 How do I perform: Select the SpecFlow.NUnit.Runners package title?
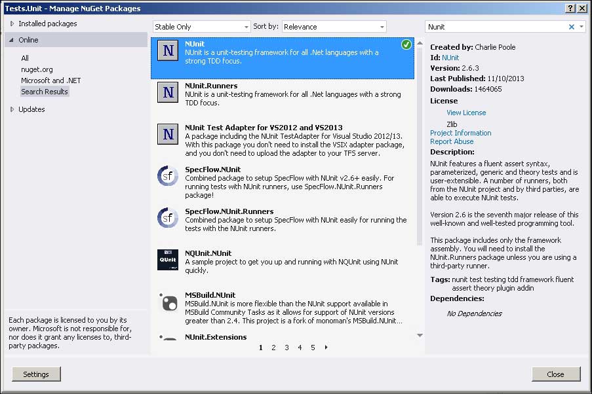coord(229,211)
